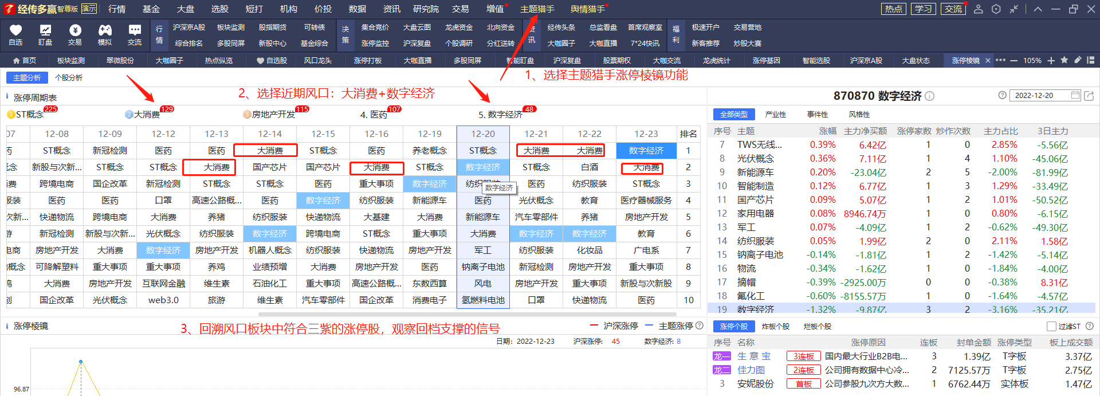Click the pencil edit icon in tab bar
Screen dimensions: 1100x396
[1077, 60]
